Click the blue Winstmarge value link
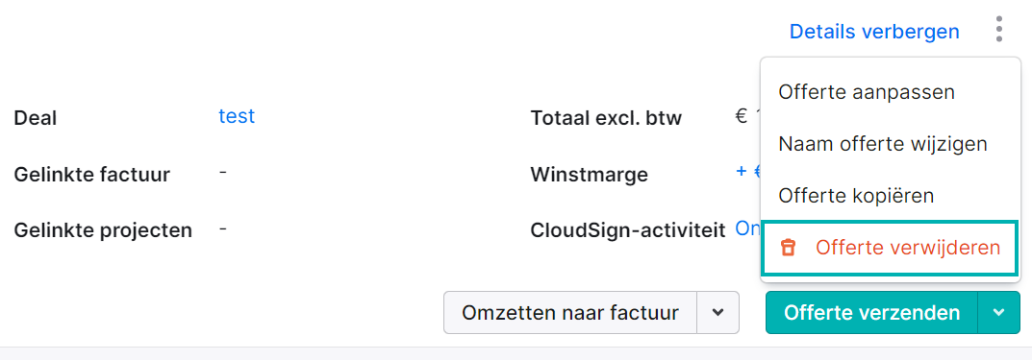This screenshot has width=1032, height=360. click(x=747, y=172)
